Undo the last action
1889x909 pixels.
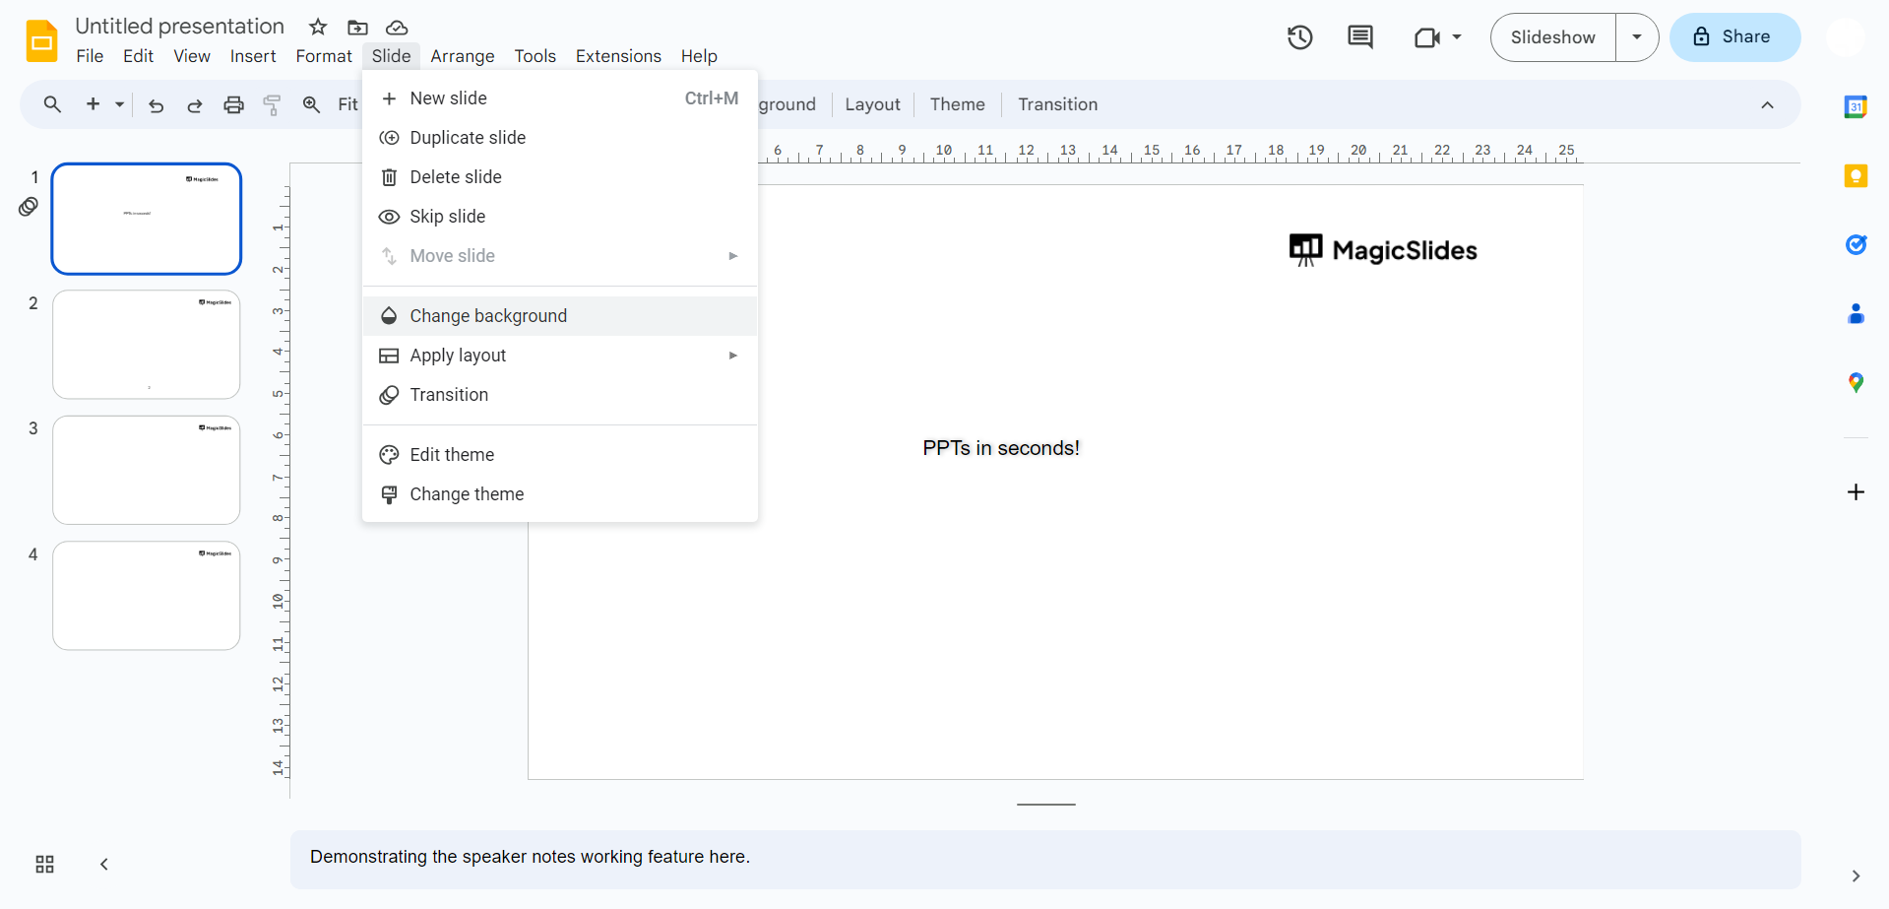pyautogui.click(x=156, y=104)
